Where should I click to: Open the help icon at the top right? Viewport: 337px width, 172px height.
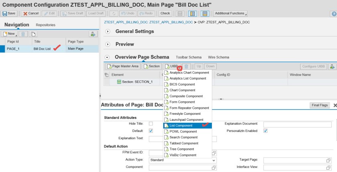point(334,14)
